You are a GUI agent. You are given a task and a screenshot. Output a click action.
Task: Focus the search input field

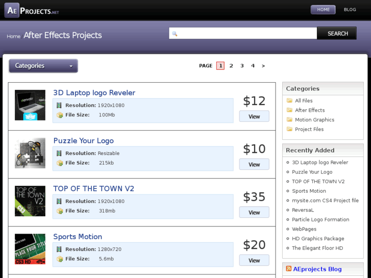(x=243, y=33)
